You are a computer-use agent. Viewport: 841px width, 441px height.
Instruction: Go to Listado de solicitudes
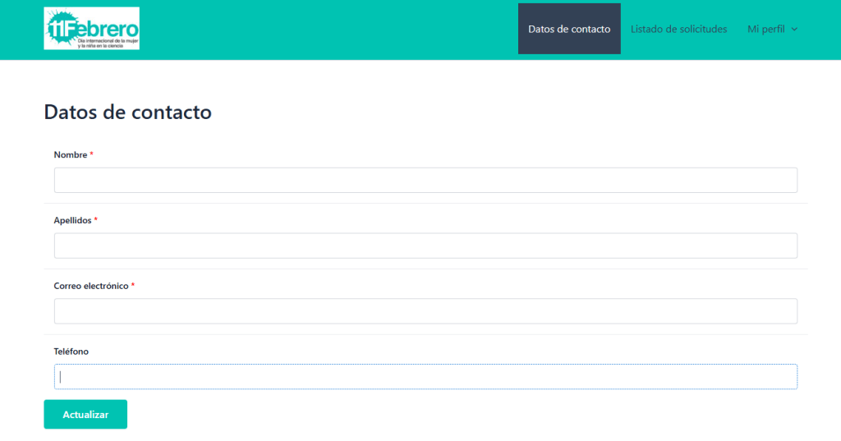pyautogui.click(x=678, y=29)
